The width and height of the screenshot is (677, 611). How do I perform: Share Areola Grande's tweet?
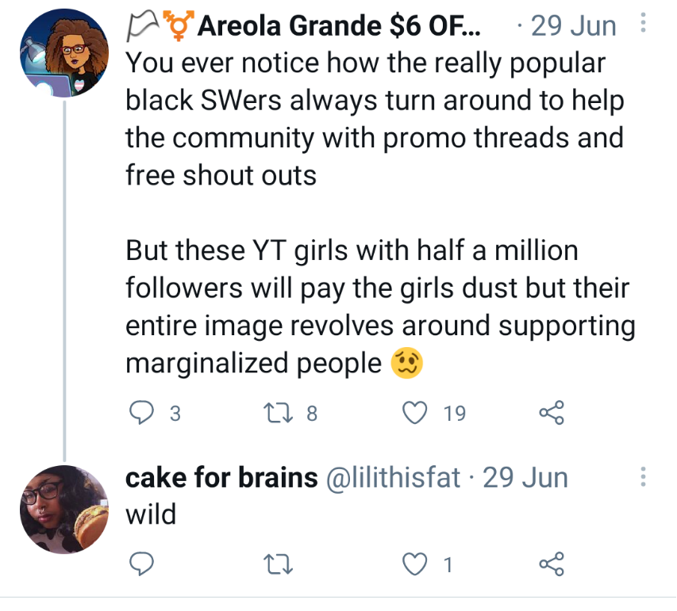click(551, 412)
